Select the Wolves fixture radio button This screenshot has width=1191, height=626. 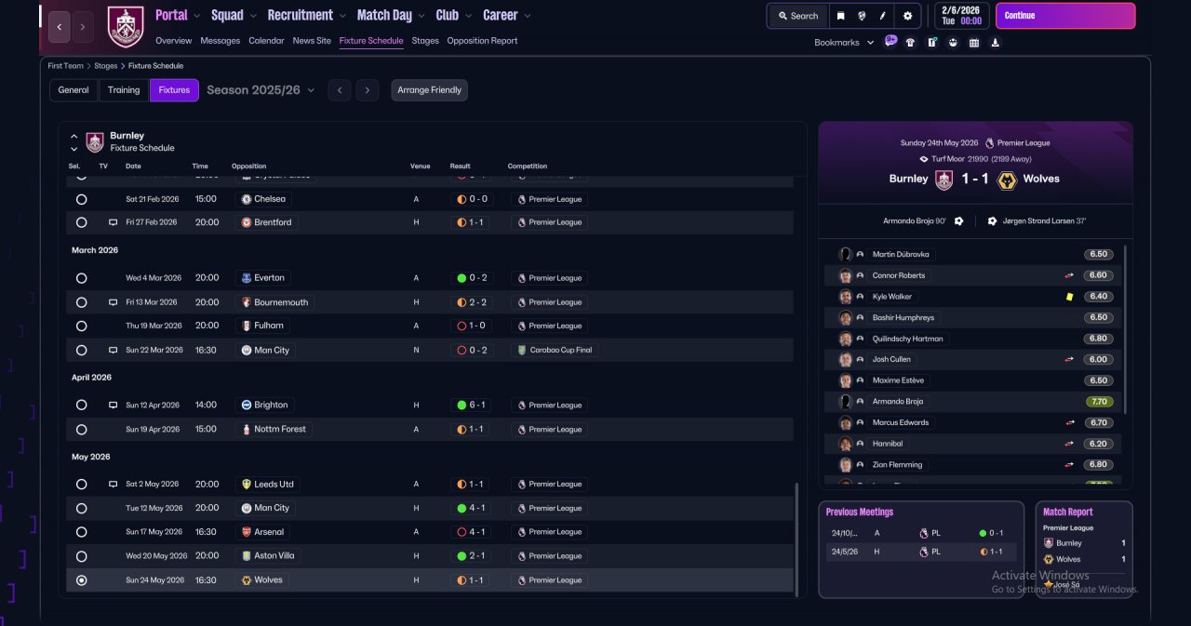click(81, 580)
